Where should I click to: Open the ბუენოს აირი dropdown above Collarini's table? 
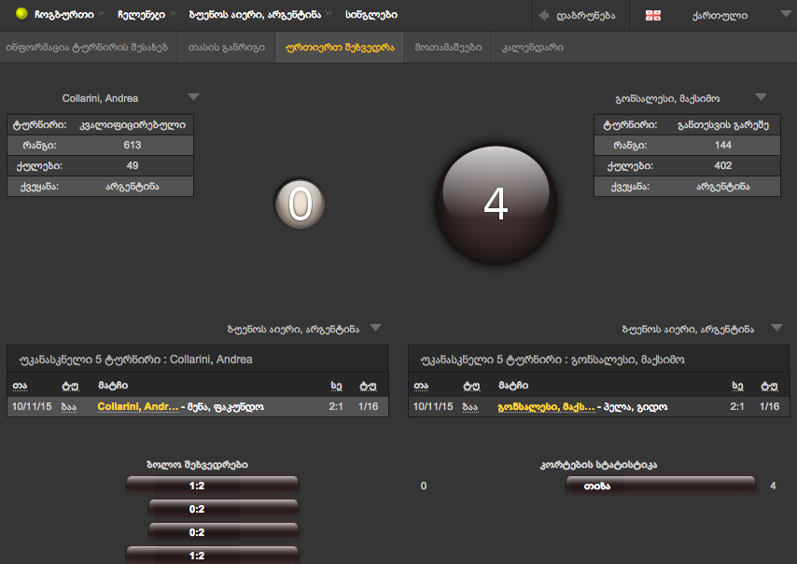(x=375, y=328)
